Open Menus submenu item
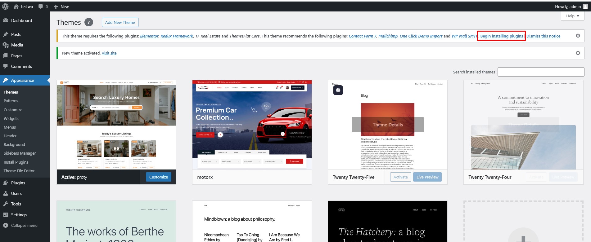 pyautogui.click(x=10, y=127)
